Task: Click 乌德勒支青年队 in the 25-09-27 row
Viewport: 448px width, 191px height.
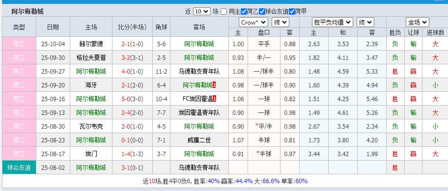Action: [199, 71]
